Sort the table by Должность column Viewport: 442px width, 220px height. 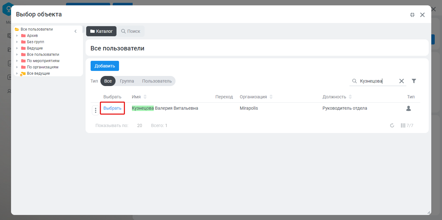pyautogui.click(x=350, y=97)
